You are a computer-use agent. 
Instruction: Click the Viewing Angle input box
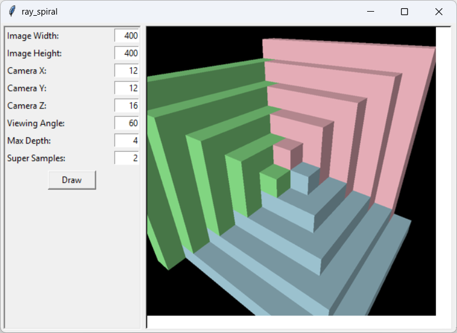tap(127, 123)
